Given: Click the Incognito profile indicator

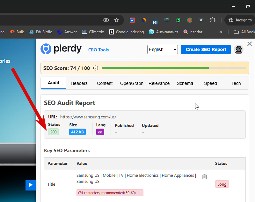Looking at the screenshot, I should click(x=240, y=20).
